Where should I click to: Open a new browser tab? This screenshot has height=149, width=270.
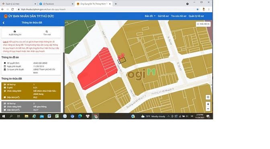pyautogui.click(x=116, y=4)
